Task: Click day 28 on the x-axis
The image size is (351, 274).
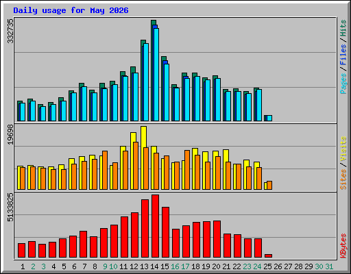Action: [298, 266]
